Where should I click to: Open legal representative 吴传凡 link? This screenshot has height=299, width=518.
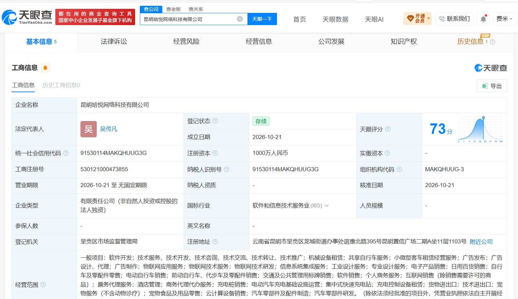pos(109,129)
